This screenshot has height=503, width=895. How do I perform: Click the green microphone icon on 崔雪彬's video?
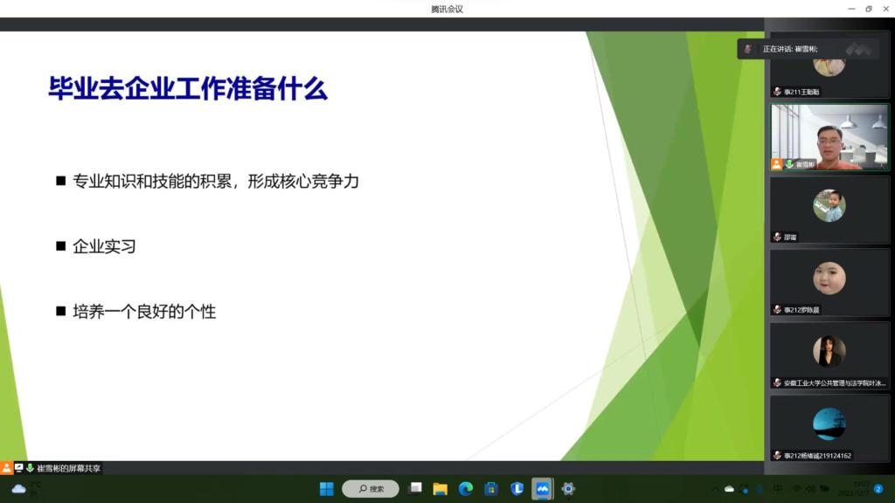point(789,164)
